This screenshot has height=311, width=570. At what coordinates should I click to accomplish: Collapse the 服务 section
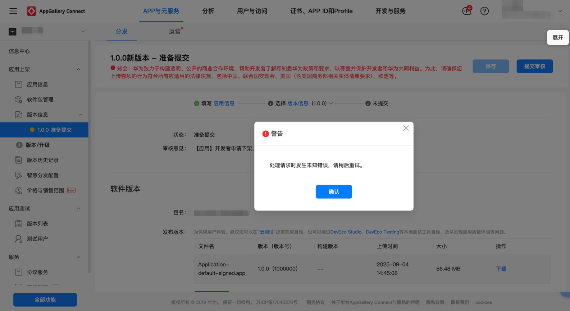(78, 257)
